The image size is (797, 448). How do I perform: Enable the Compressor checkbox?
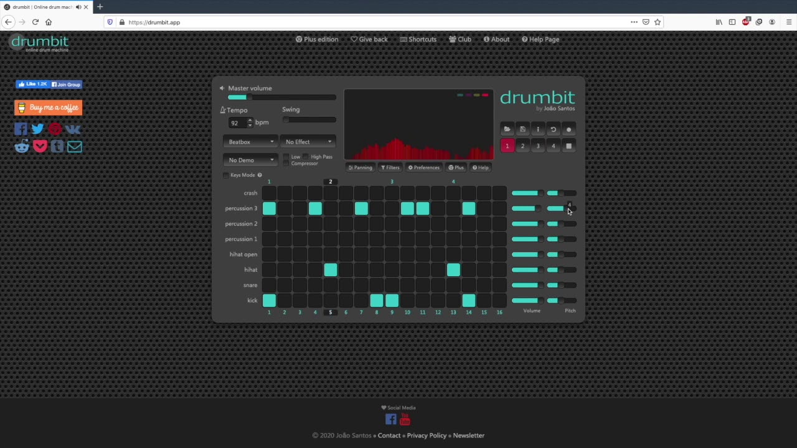click(286, 163)
